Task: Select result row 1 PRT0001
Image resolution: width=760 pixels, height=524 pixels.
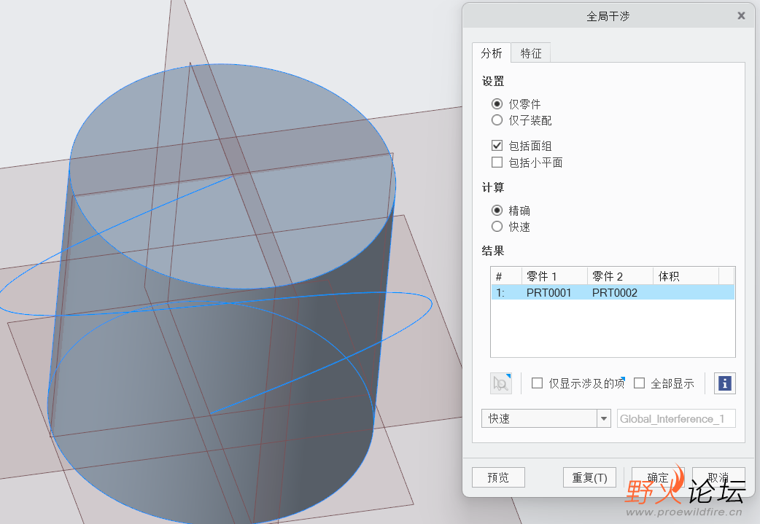Action: click(613, 292)
